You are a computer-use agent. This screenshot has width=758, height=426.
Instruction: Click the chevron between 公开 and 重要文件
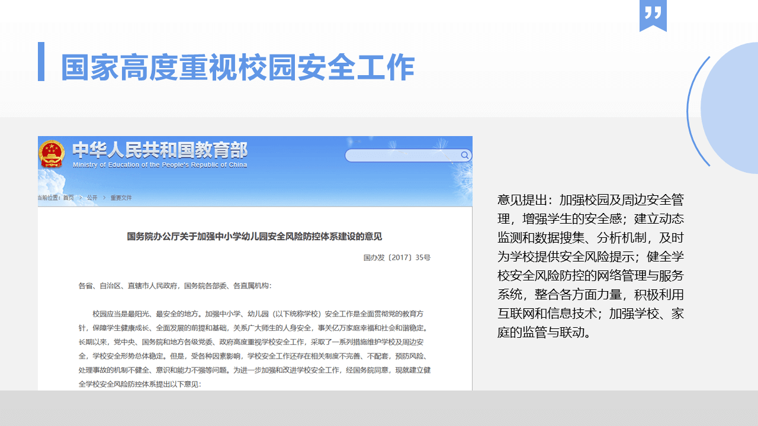tap(104, 198)
